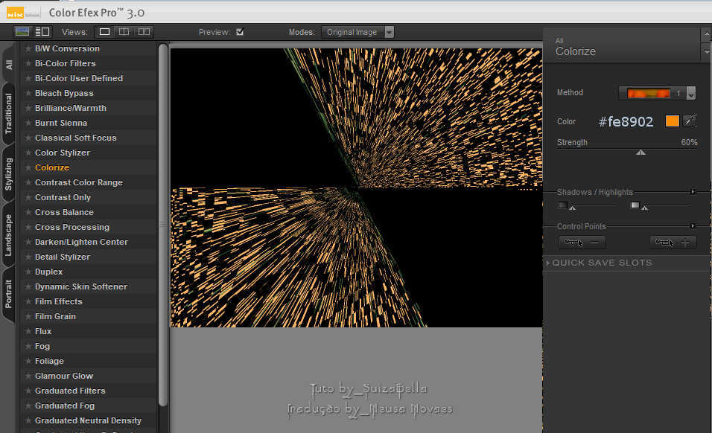Select the single image view icon
The height and width of the screenshot is (433, 712).
104,32
